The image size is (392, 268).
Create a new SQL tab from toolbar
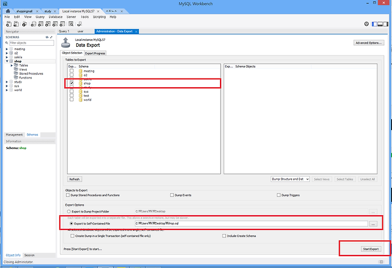(9, 24)
